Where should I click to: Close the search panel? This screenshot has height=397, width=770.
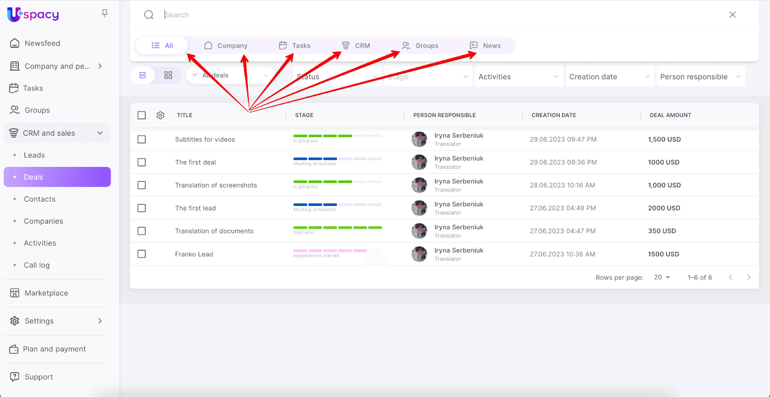tap(732, 15)
